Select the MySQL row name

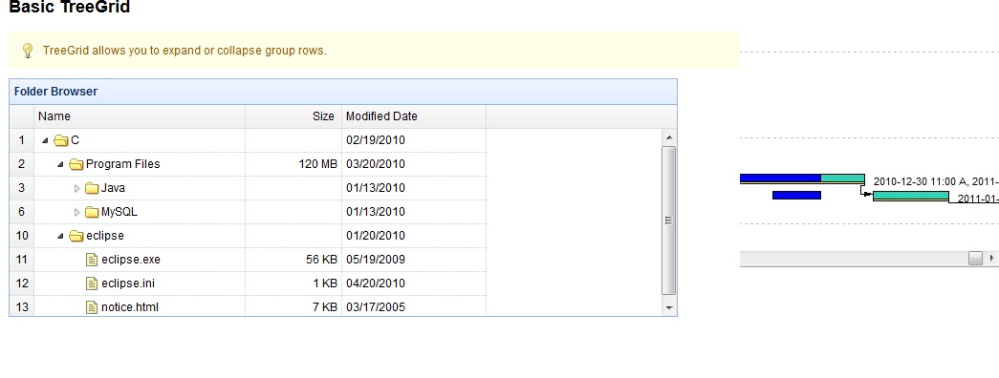tap(119, 212)
